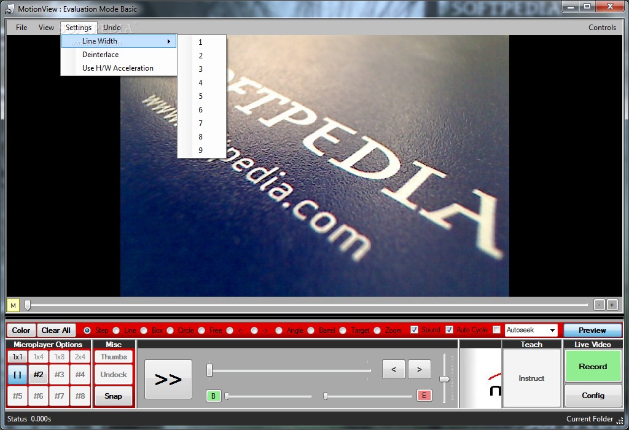Click the green B begin marker

click(x=213, y=396)
